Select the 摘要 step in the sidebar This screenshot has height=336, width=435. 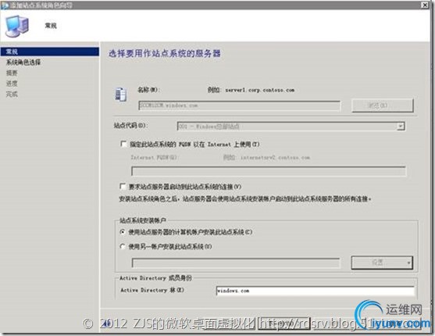click(x=12, y=73)
